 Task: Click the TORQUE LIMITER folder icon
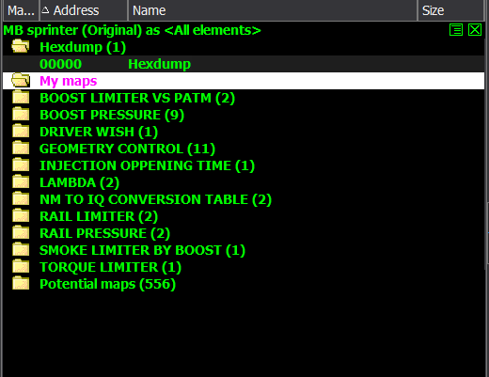point(21,266)
